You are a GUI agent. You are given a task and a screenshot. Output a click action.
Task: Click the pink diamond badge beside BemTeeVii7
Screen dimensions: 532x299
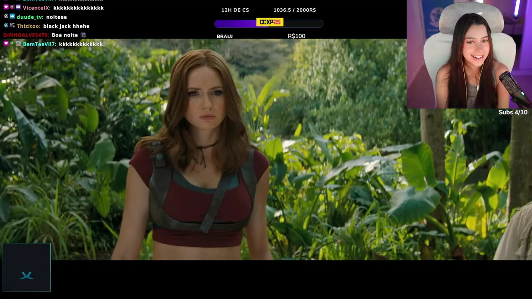click(6, 44)
